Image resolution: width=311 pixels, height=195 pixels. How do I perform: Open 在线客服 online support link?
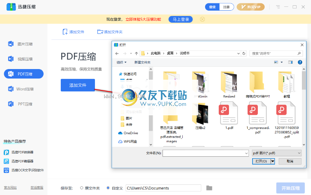point(37,187)
